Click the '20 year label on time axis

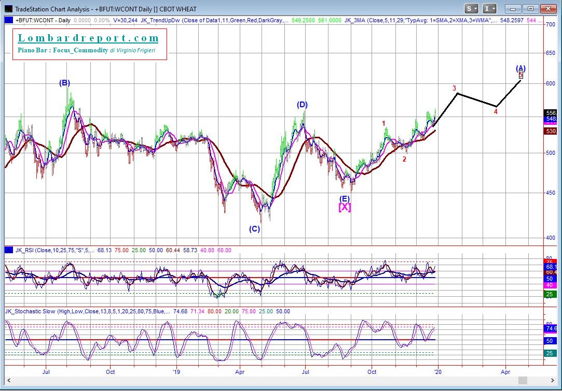(x=437, y=372)
